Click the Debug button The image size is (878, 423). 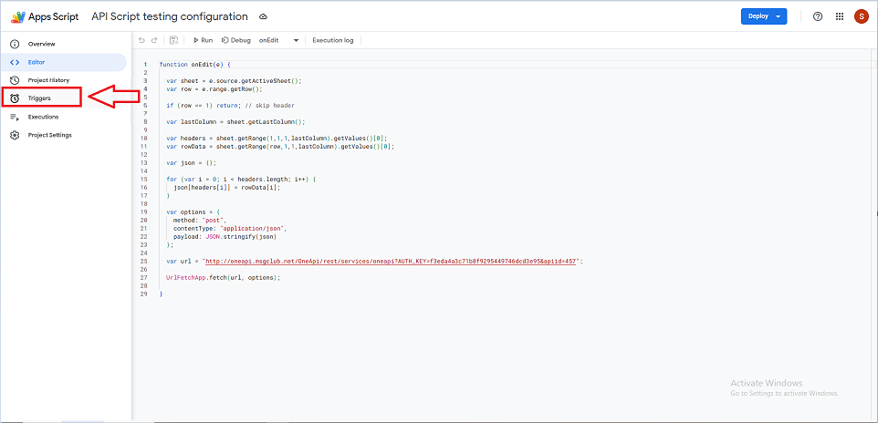235,40
